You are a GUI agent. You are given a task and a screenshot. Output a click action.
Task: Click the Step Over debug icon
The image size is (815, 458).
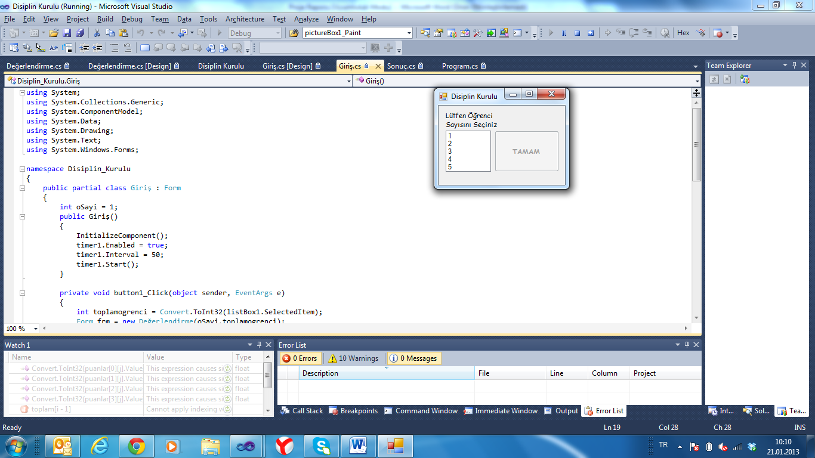pyautogui.click(x=634, y=33)
